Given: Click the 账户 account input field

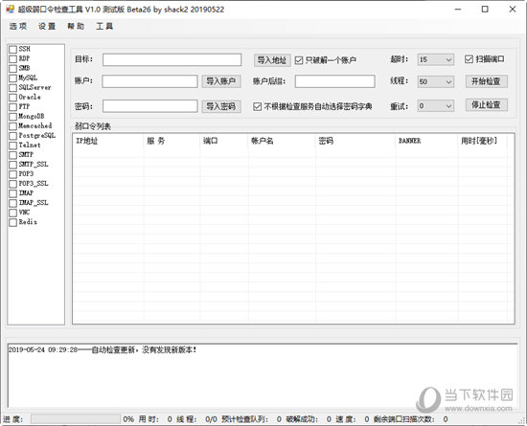Looking at the screenshot, I should (149, 81).
